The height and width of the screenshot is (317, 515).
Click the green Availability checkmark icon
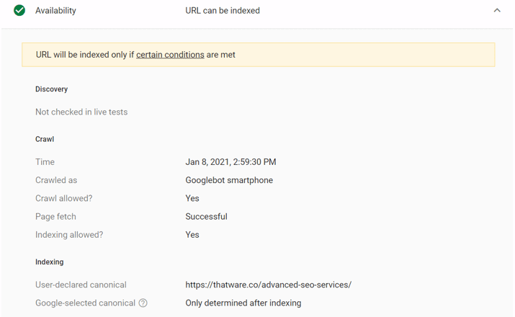(19, 11)
